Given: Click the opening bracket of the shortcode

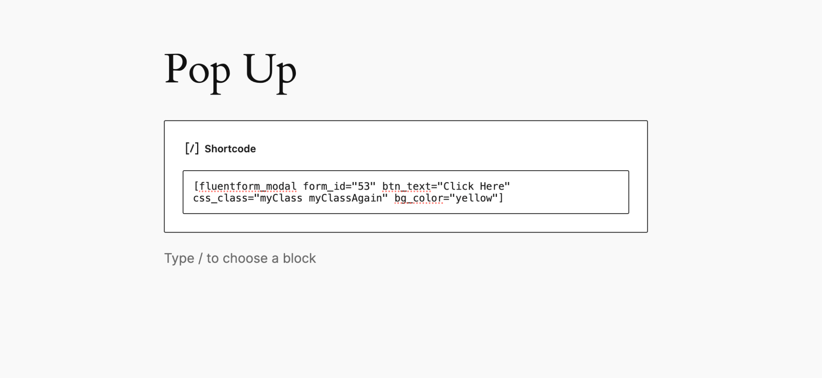Looking at the screenshot, I should (195, 186).
